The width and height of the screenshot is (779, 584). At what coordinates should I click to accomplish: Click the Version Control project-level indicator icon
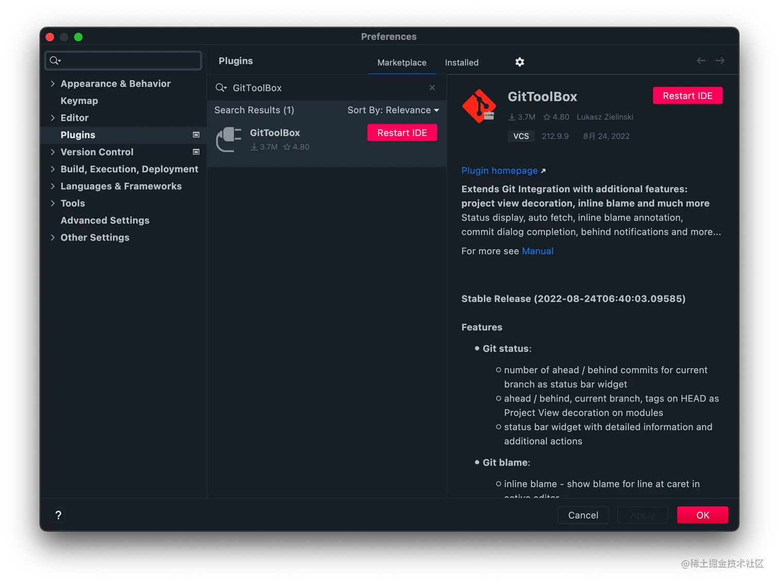pyautogui.click(x=196, y=152)
